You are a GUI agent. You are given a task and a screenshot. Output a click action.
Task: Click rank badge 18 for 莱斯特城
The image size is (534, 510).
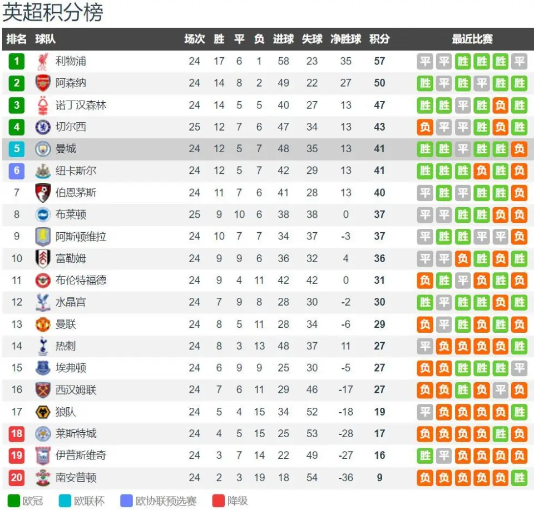(17, 433)
